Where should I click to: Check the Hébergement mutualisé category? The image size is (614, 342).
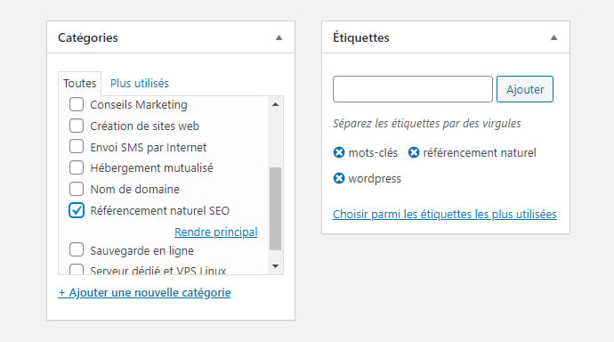[x=77, y=167]
